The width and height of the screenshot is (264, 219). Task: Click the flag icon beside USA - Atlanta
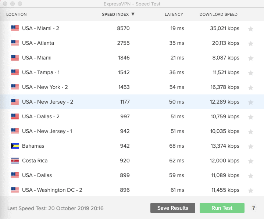[15, 43]
